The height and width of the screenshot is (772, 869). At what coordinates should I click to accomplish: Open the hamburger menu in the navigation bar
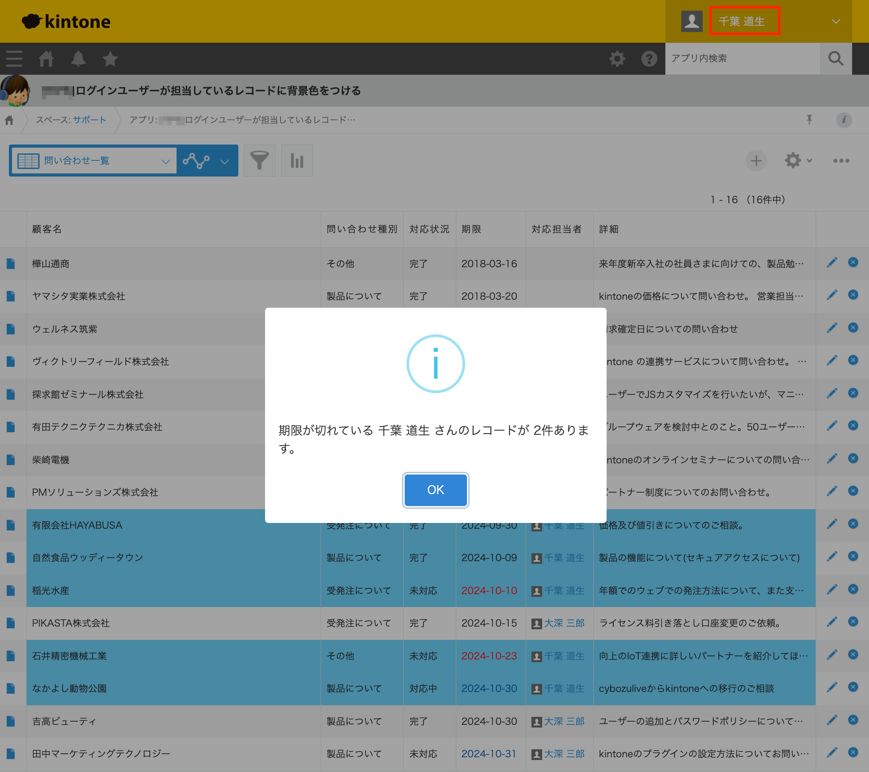(14, 59)
